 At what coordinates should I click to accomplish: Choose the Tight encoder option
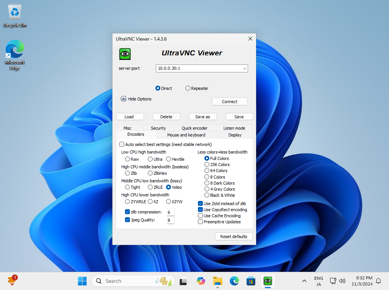[x=128, y=187]
